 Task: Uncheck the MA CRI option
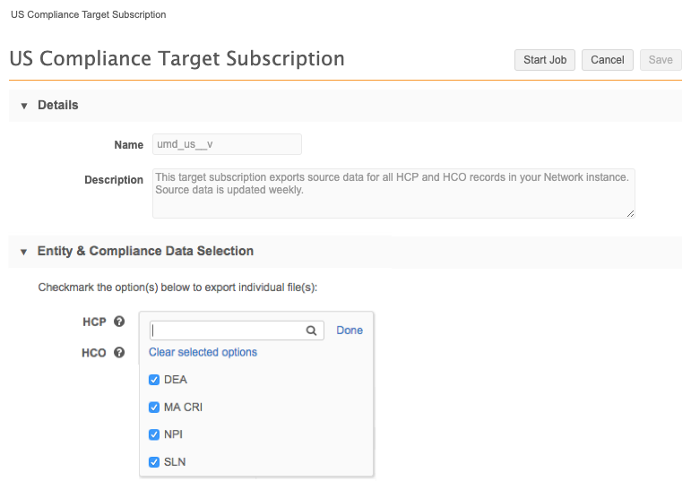click(x=155, y=408)
